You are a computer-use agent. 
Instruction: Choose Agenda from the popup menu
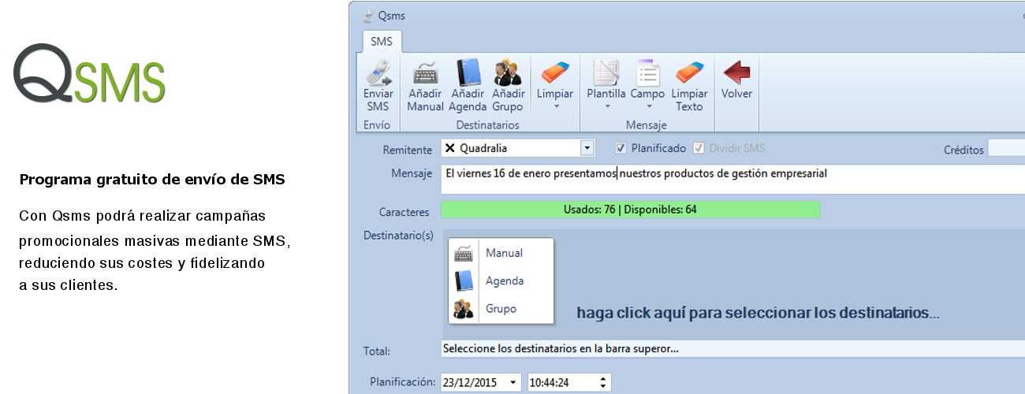(505, 281)
